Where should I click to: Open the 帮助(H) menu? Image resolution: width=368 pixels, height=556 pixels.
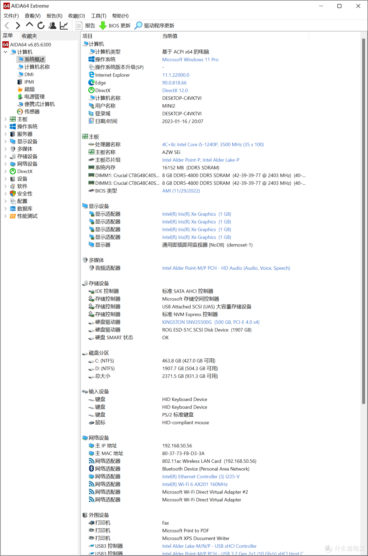tap(120, 16)
